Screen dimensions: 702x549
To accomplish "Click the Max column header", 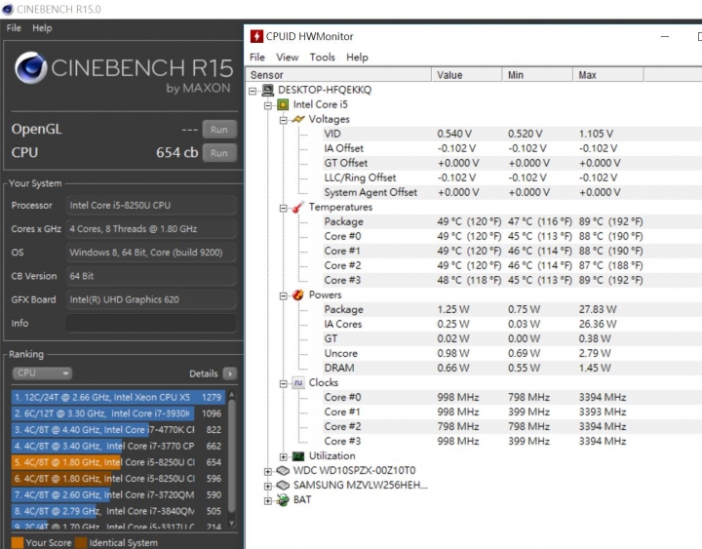I will [x=608, y=75].
